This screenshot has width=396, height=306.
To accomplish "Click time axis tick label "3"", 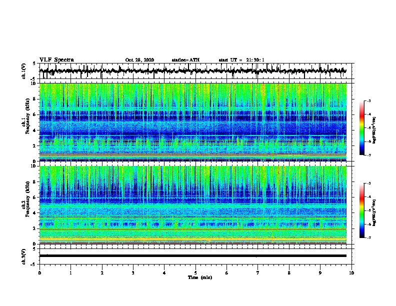I will [x=133, y=273].
